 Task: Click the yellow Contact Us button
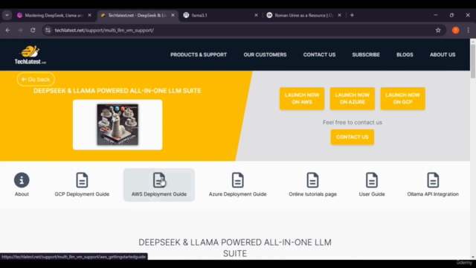[x=353, y=137]
